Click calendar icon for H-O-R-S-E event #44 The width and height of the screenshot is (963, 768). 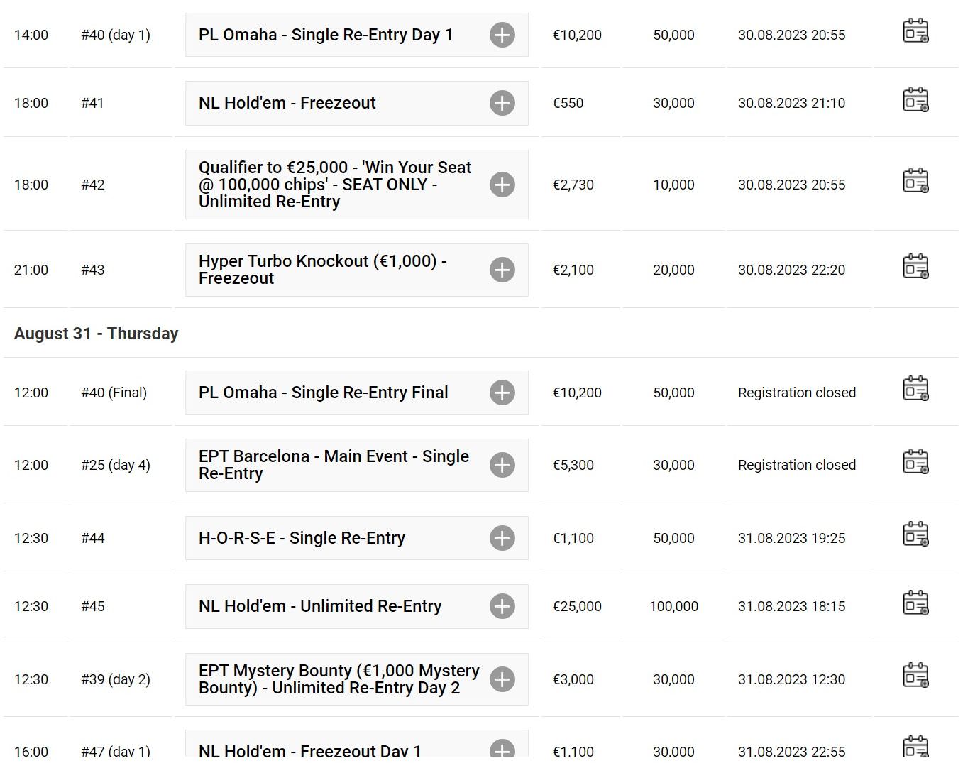point(915,534)
